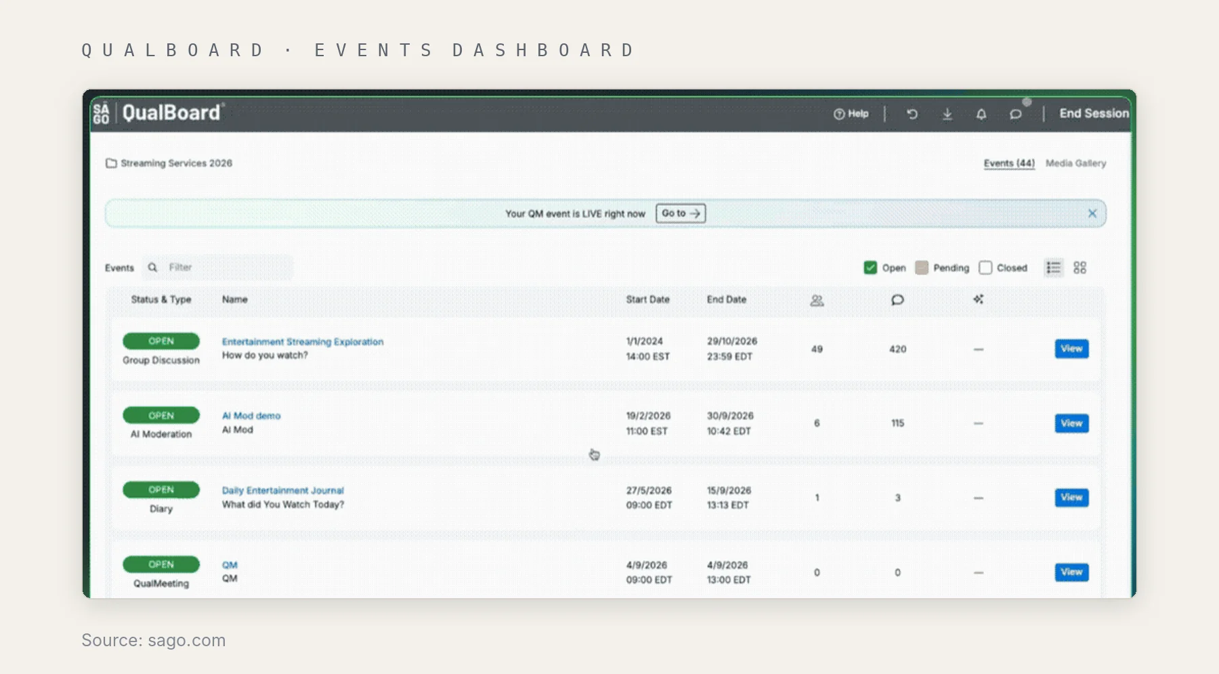Viewport: 1219px width, 674px height.
Task: Click the Sago QualBoard logo
Action: point(158,112)
